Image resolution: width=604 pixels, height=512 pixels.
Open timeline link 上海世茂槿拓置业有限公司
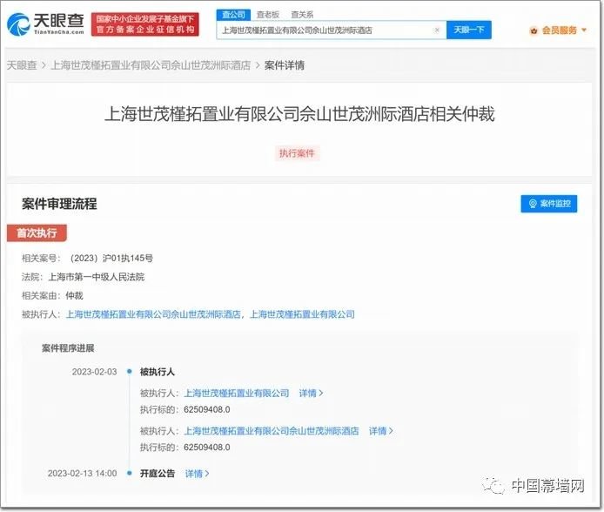pyautogui.click(x=237, y=394)
